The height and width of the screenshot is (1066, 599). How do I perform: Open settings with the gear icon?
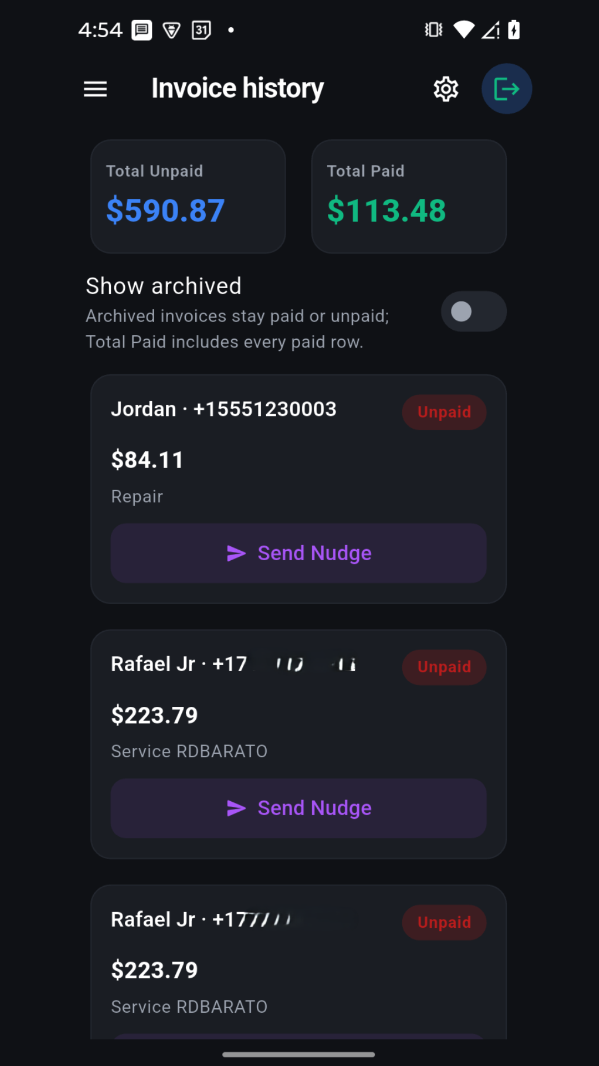pyautogui.click(x=446, y=89)
